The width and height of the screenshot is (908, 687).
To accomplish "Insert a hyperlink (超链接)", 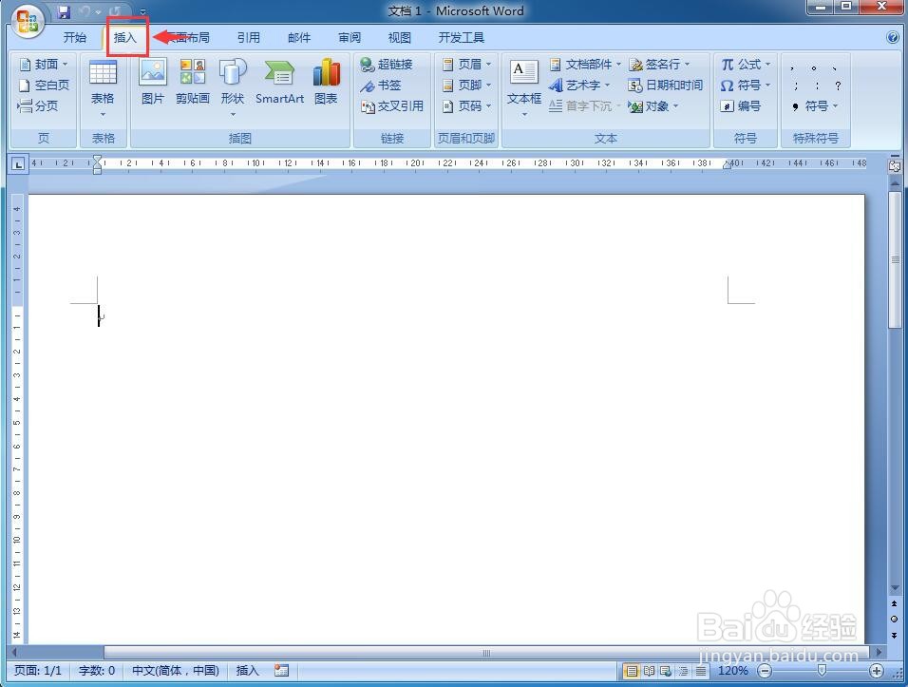I will (387, 64).
